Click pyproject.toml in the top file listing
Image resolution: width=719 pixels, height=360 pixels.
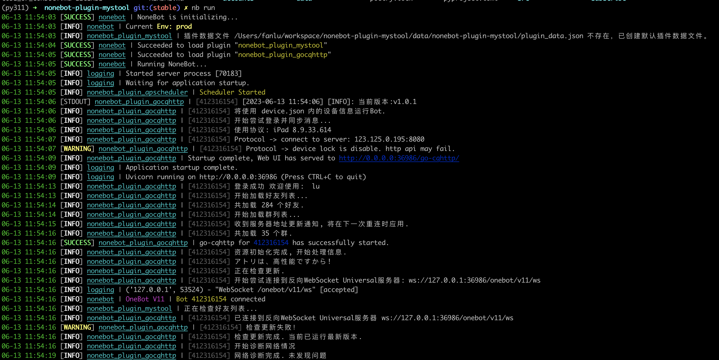(470, 1)
